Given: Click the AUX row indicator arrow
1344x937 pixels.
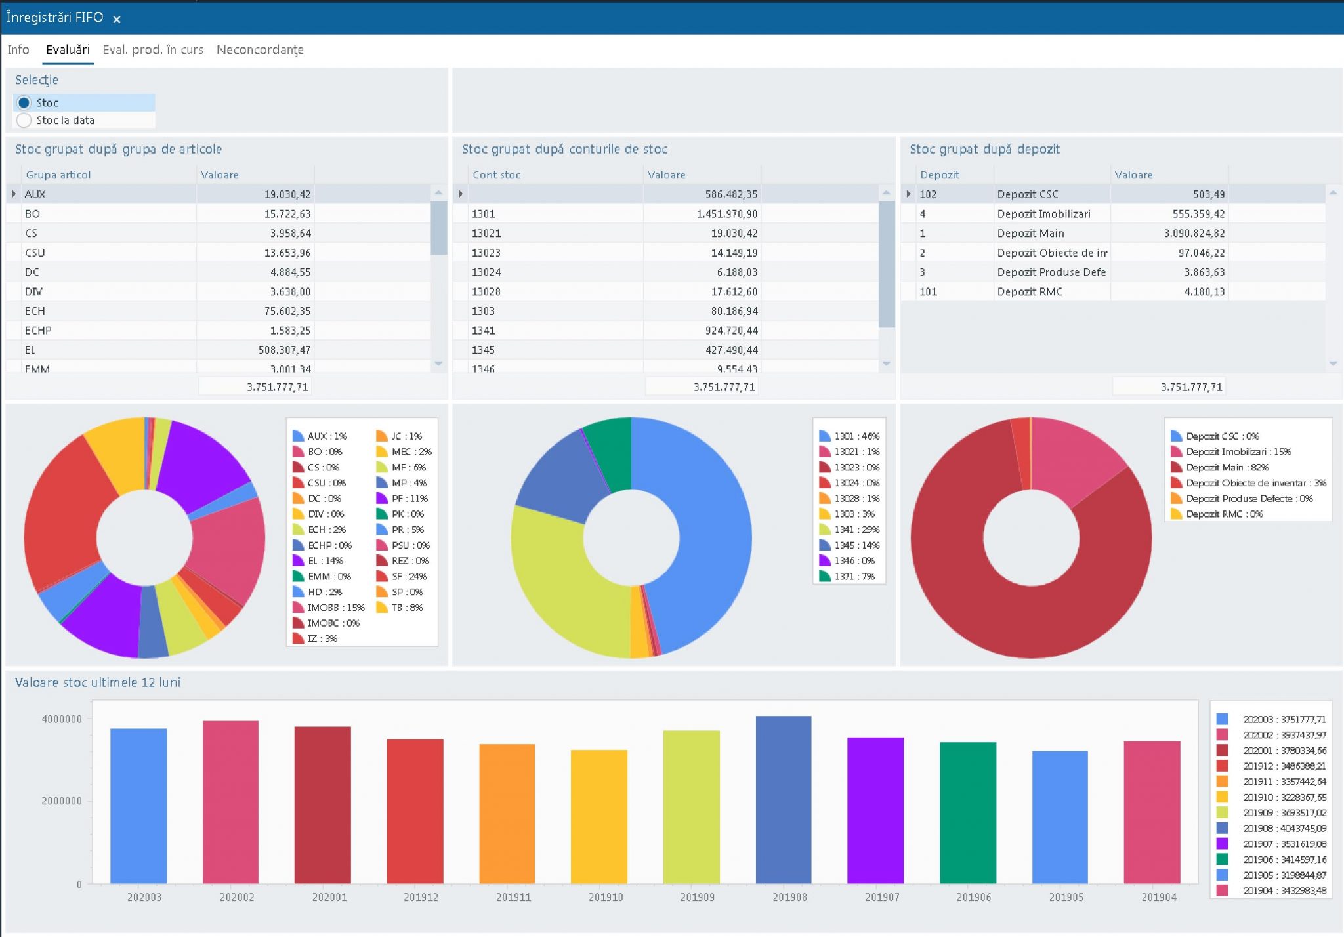Looking at the screenshot, I should pos(14,194).
